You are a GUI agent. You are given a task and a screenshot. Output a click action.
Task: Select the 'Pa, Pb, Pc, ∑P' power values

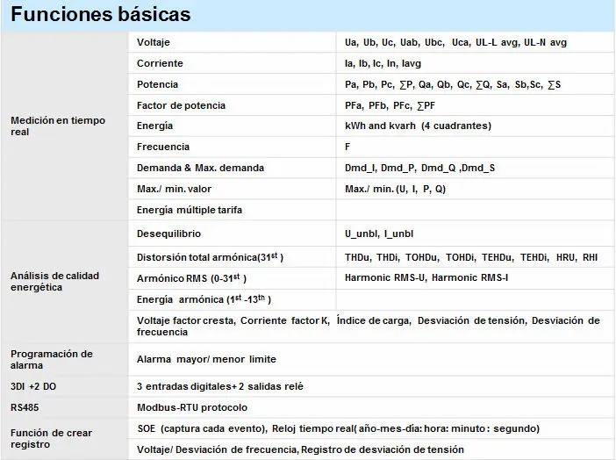pos(453,84)
